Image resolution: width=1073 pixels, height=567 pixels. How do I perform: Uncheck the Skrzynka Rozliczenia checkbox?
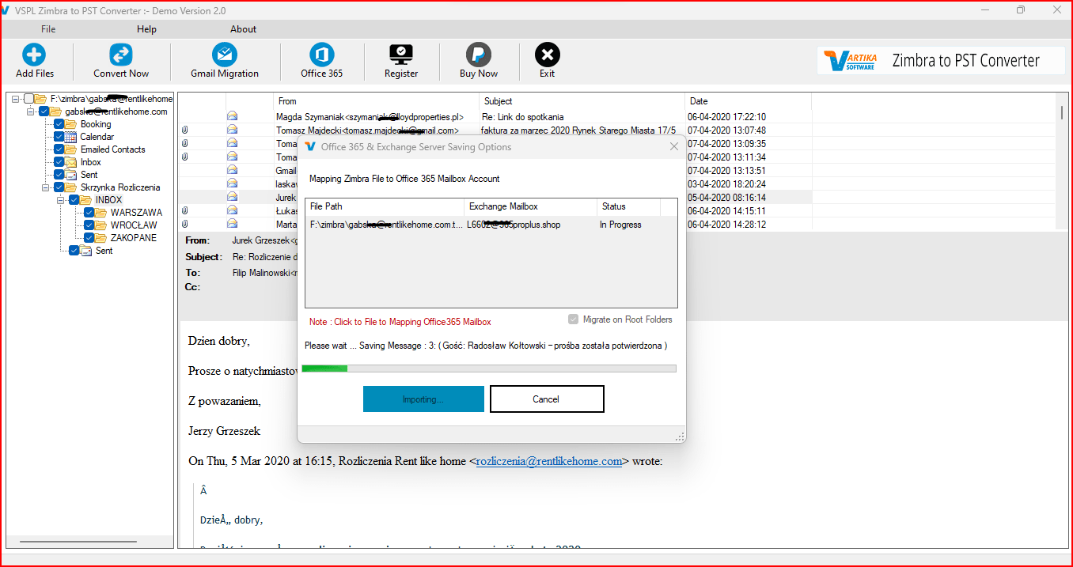click(59, 187)
